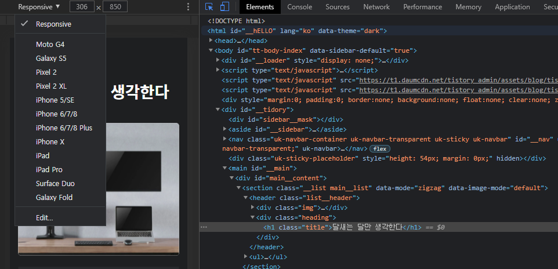Expand the nav uk-navbar-container node
This screenshot has width=558, height=269.
coord(225,139)
